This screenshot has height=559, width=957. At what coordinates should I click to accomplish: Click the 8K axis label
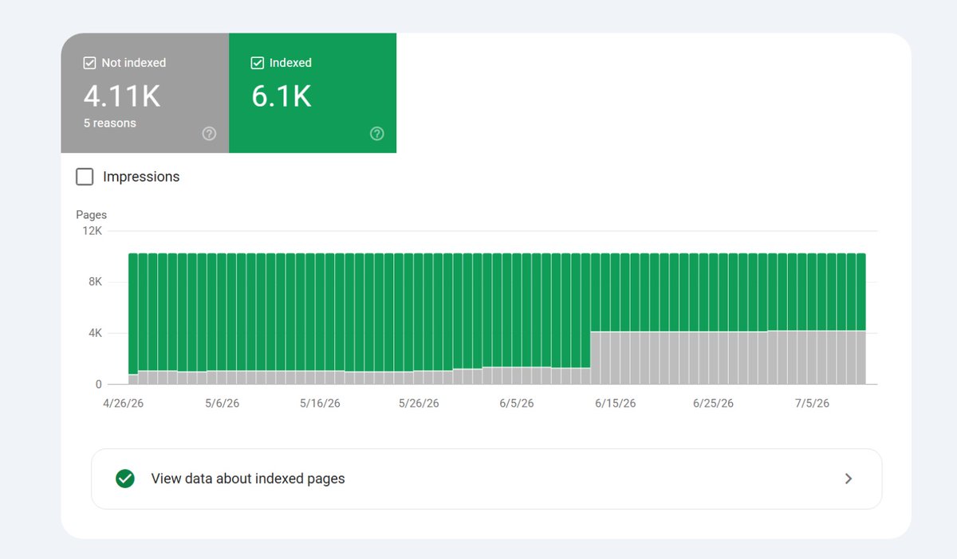(96, 282)
